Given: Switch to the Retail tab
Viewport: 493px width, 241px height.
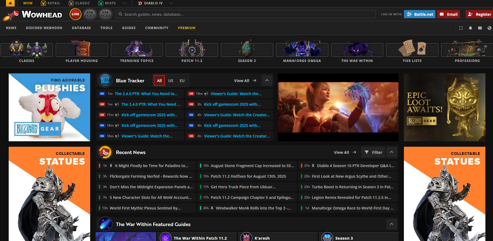Looking at the screenshot, I should click(x=51, y=3).
